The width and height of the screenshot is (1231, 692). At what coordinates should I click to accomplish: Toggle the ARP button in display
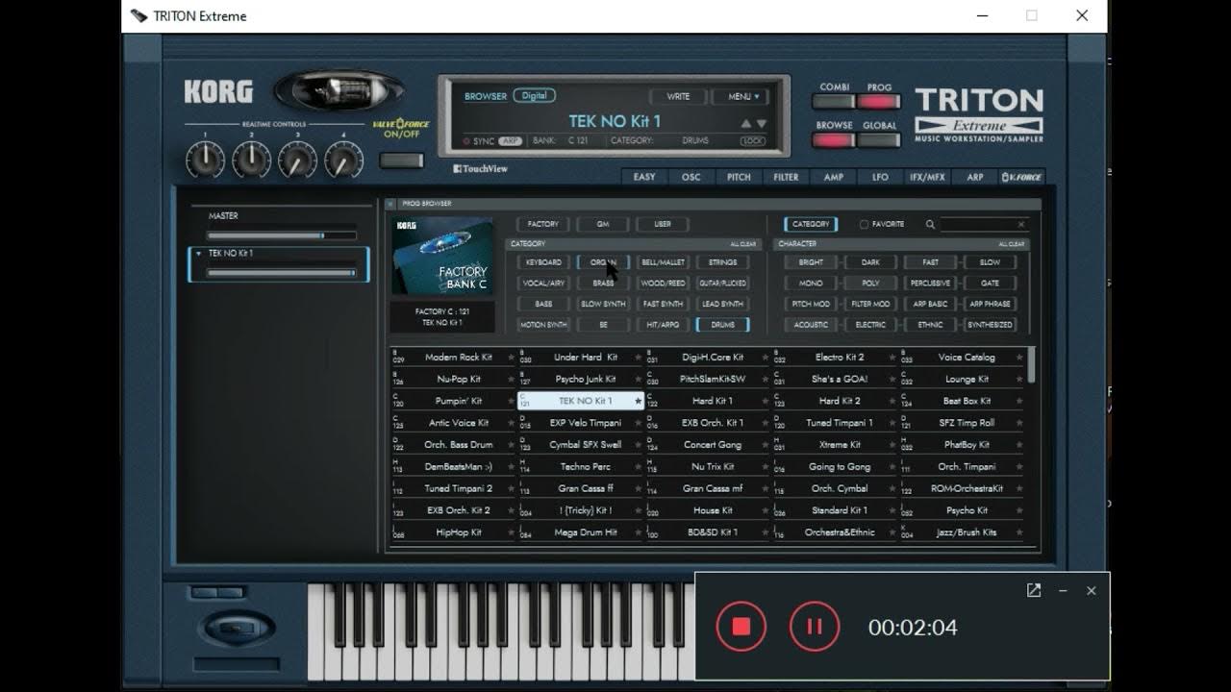tap(510, 141)
